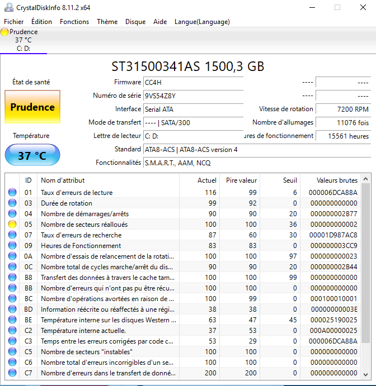Open the Fichier menu
This screenshot has height=386, width=376.
tap(14, 22)
